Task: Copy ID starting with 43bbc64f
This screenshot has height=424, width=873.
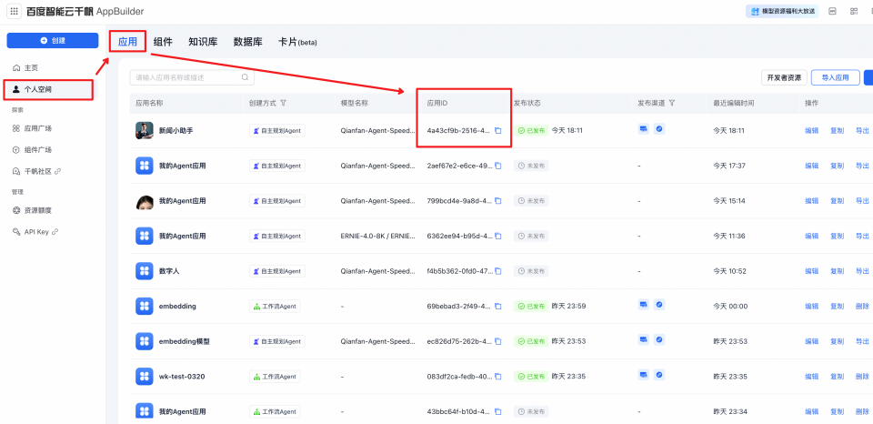Action: pos(498,412)
